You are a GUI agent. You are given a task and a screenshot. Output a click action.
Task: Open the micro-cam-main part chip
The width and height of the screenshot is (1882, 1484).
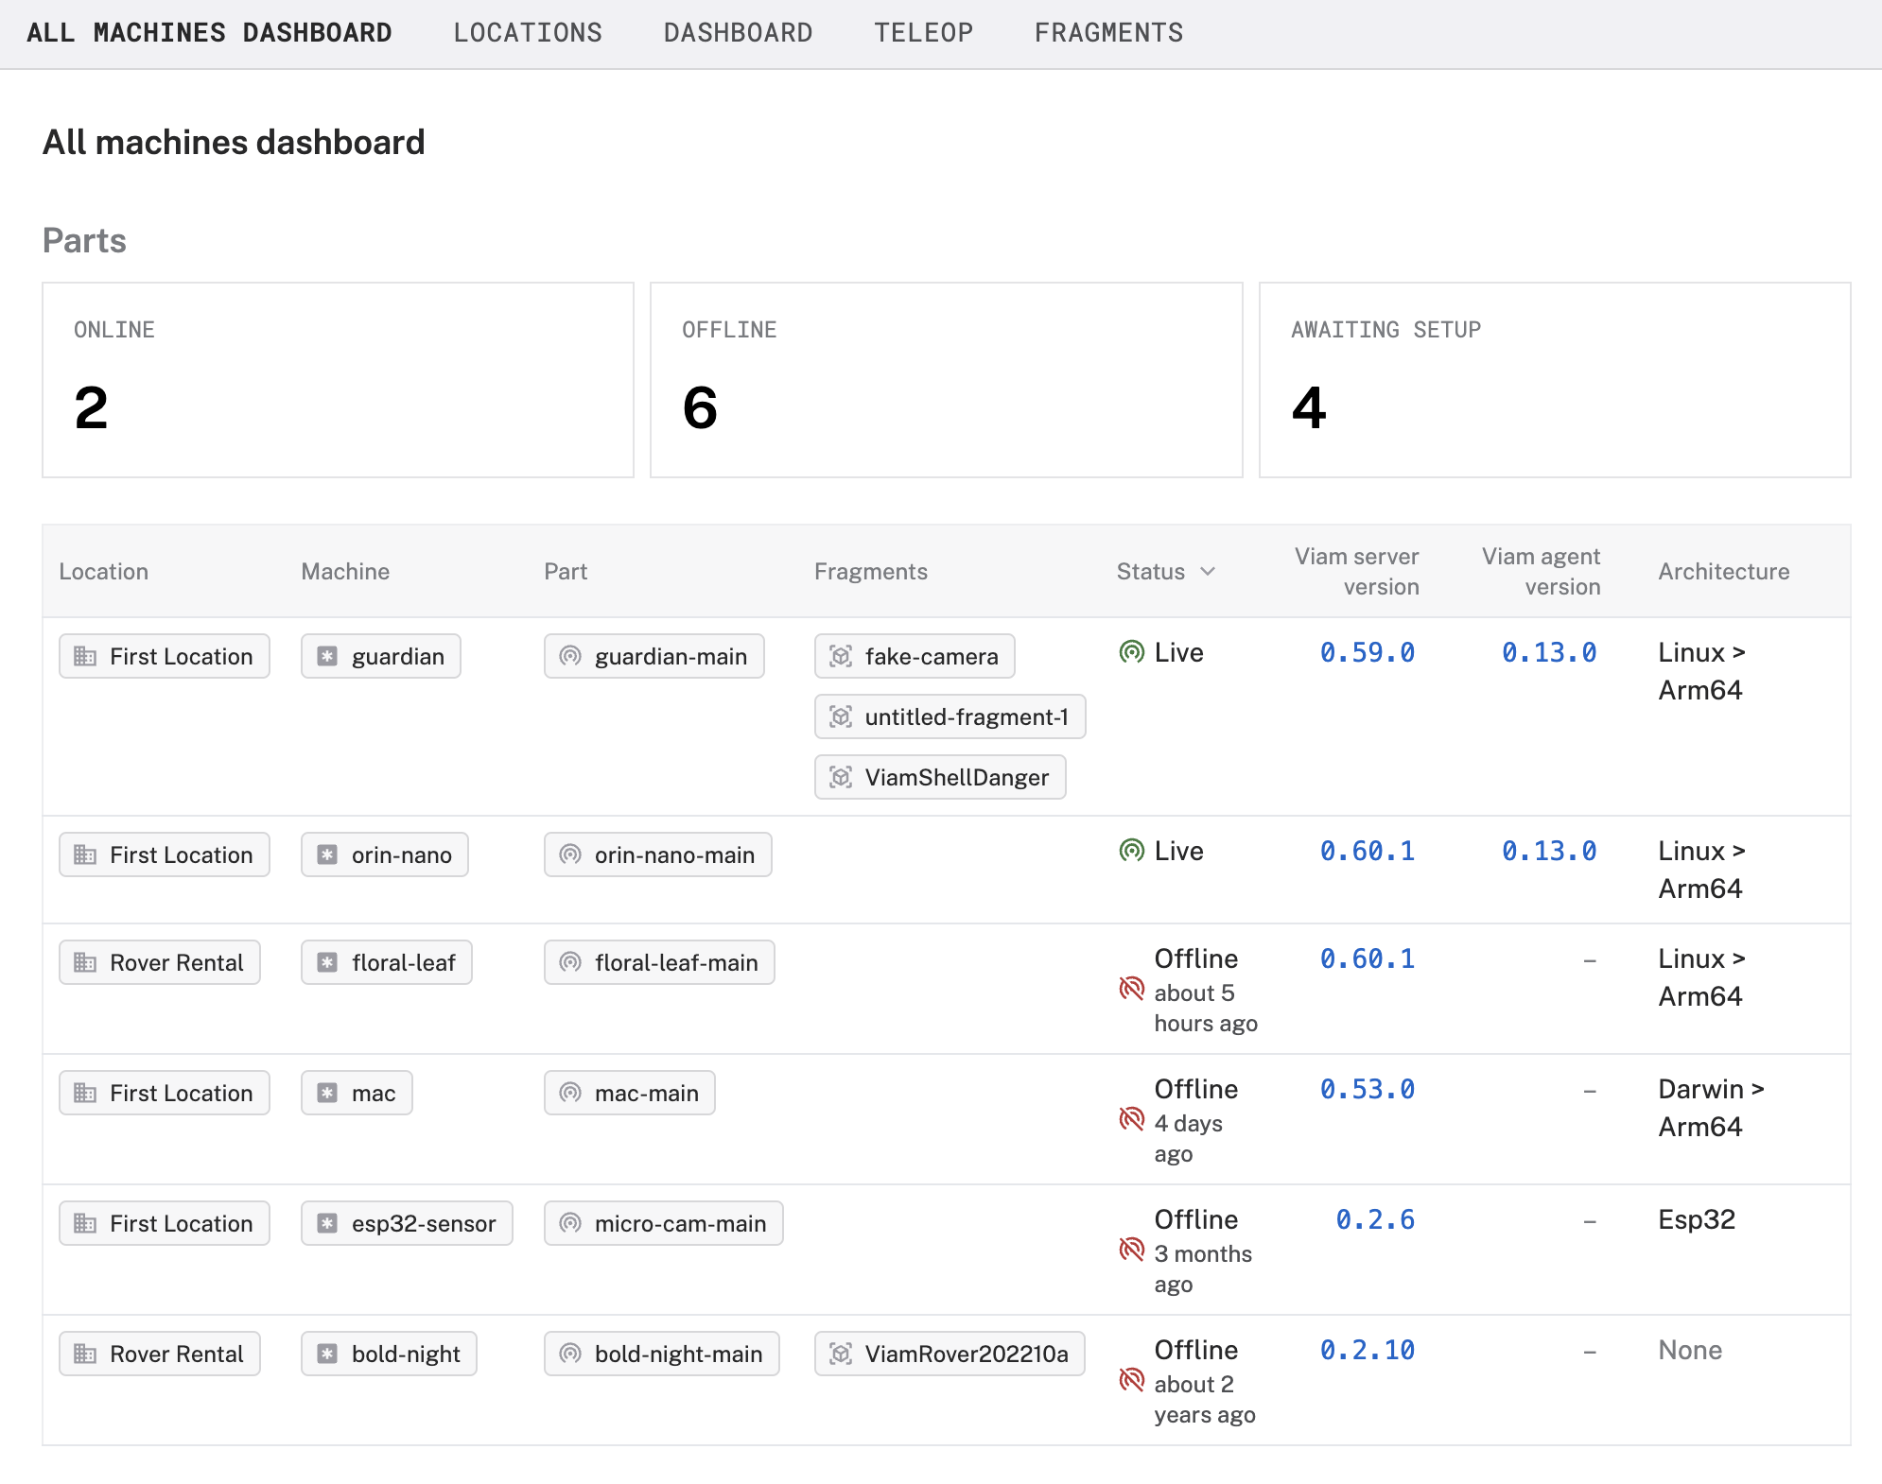point(663,1223)
